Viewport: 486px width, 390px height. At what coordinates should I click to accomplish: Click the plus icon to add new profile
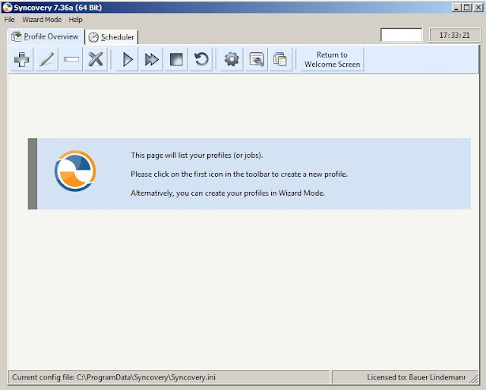point(22,59)
